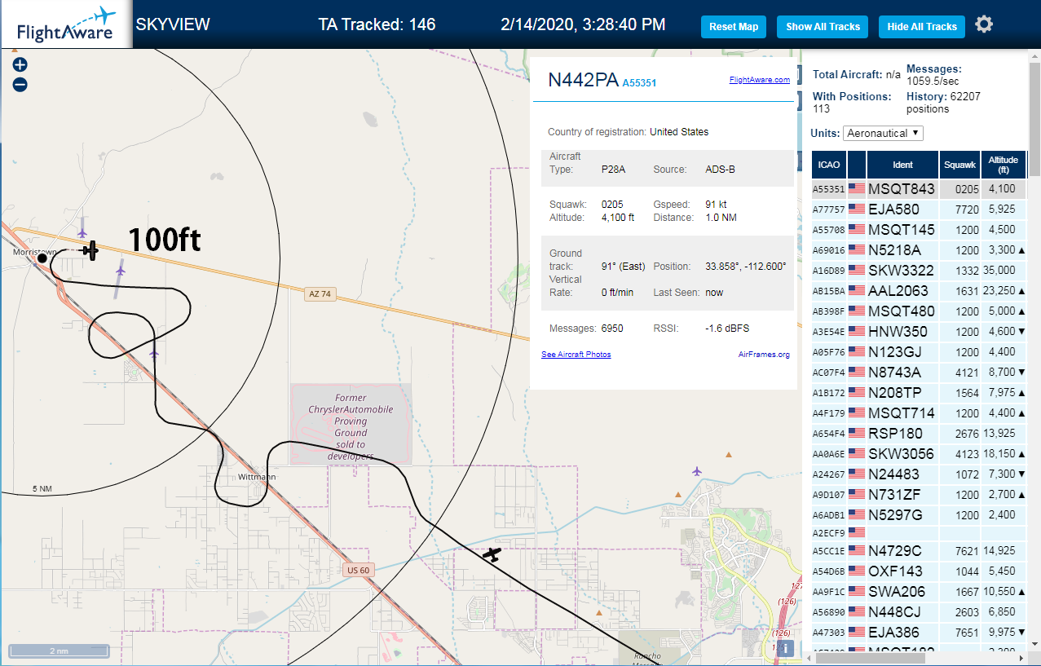Click the descent arrow in N8743A row
This screenshot has height=666, width=1041.
coord(1023,373)
